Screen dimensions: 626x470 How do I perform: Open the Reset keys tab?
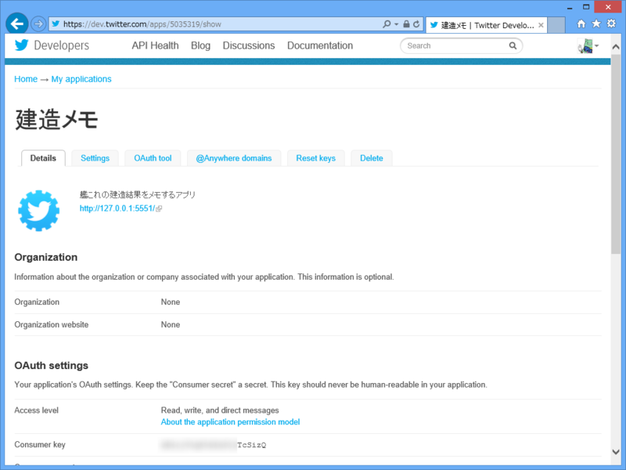coord(316,158)
